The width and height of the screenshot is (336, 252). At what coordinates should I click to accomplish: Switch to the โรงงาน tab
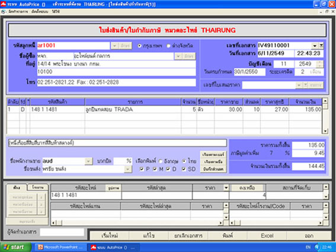pos(38,187)
